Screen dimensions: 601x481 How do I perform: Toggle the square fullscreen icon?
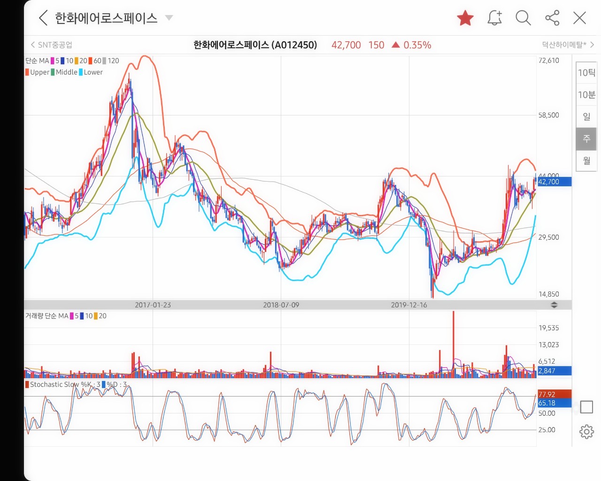click(586, 407)
